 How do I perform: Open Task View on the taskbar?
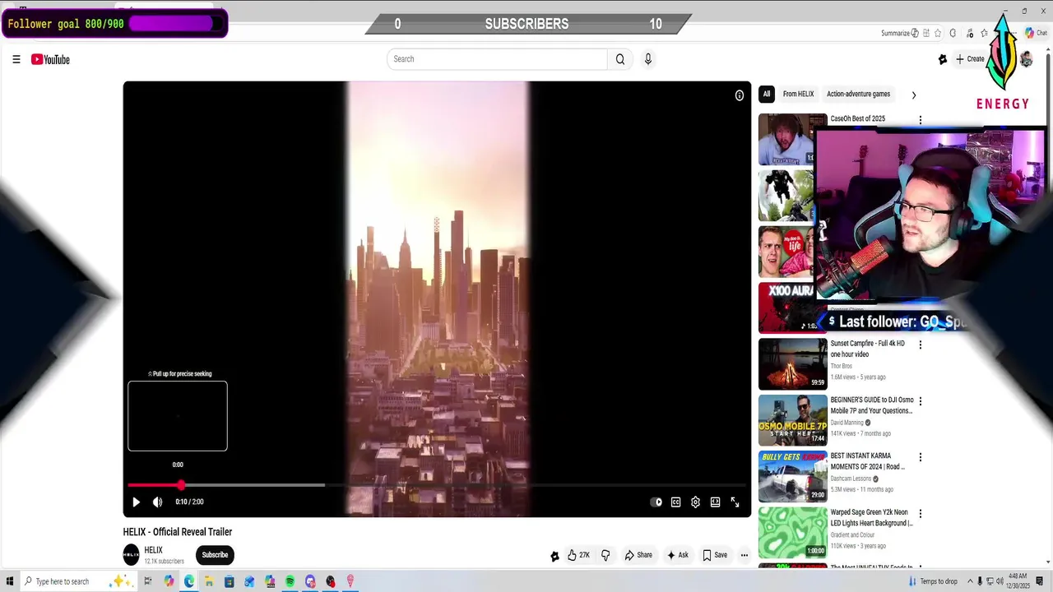148,581
